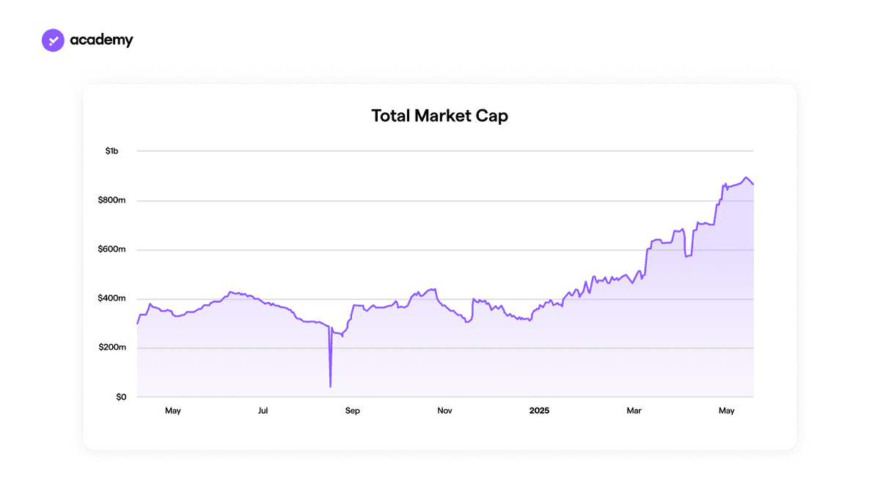Click the '$0' y-axis label
This screenshot has width=880, height=495.
121,397
